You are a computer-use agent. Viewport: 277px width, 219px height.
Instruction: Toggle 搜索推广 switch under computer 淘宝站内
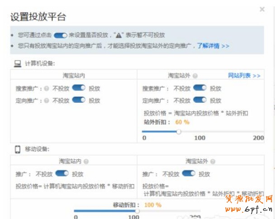click(x=78, y=88)
